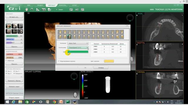Switch to the MPR tab
188x105 pixels.
[28, 5]
